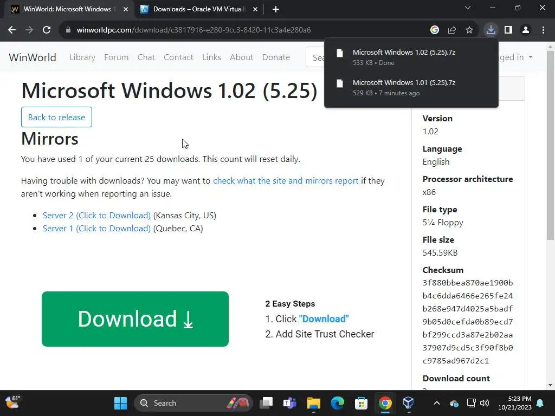
Task: Switch to the WinWorld Microsoft Windows tab
Action: (x=67, y=9)
